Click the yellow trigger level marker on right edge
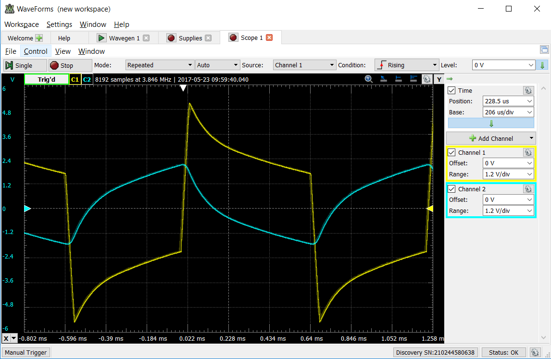Viewport: 551px width, 359px height. coord(429,209)
